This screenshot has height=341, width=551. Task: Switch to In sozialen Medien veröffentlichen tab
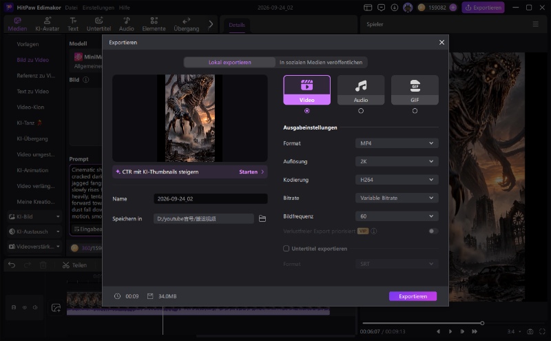point(321,62)
